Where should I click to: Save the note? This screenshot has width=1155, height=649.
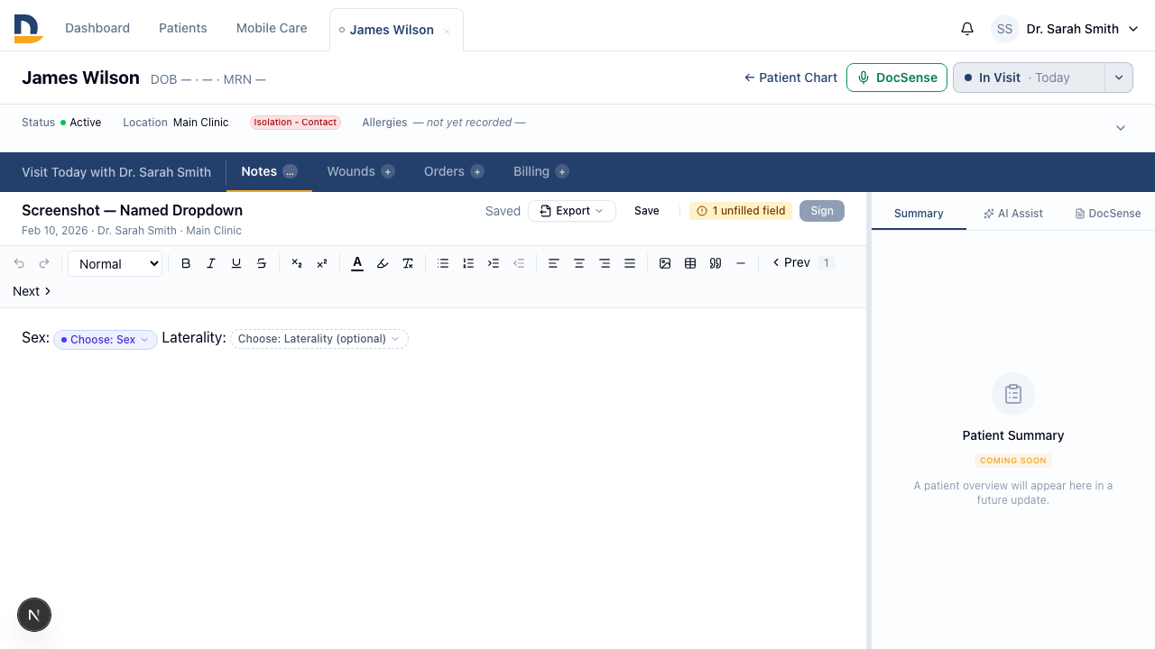point(647,211)
